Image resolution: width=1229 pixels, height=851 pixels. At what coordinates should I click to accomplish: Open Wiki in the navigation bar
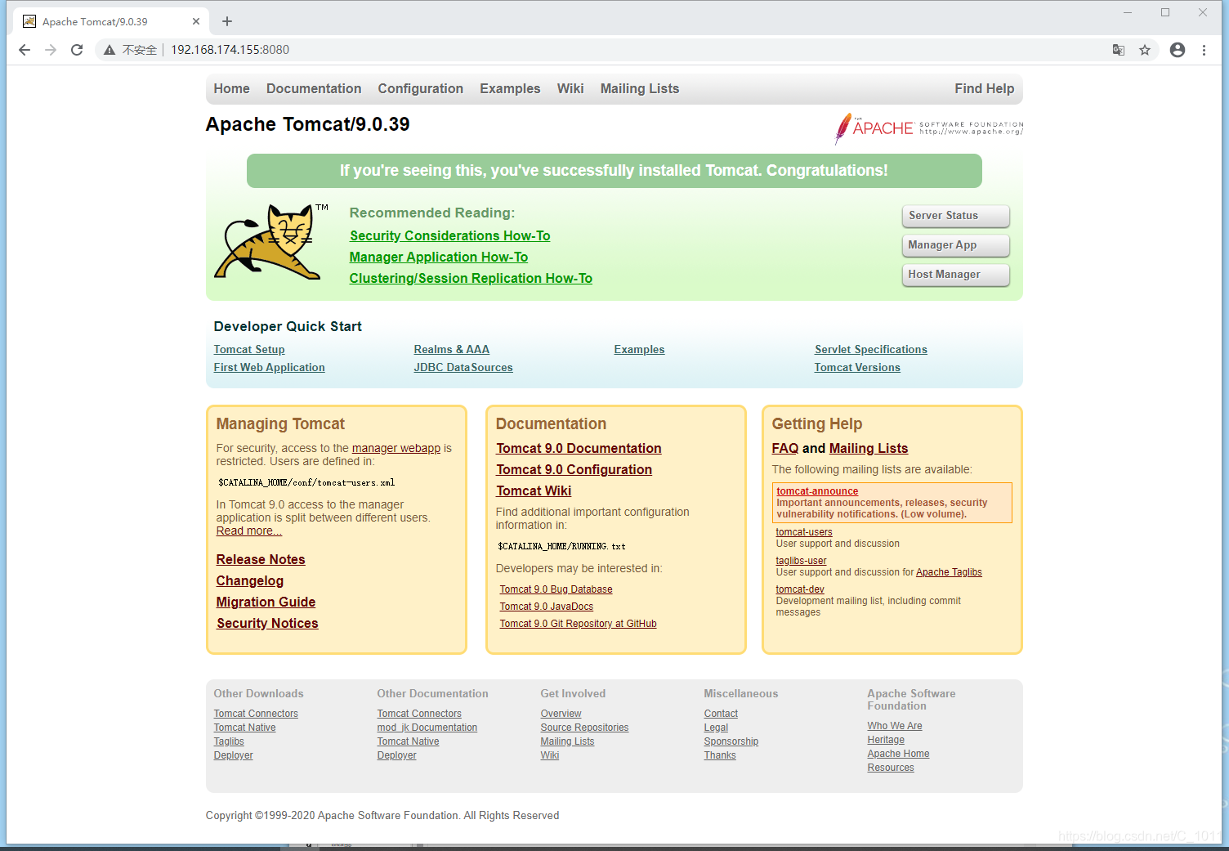(x=570, y=88)
